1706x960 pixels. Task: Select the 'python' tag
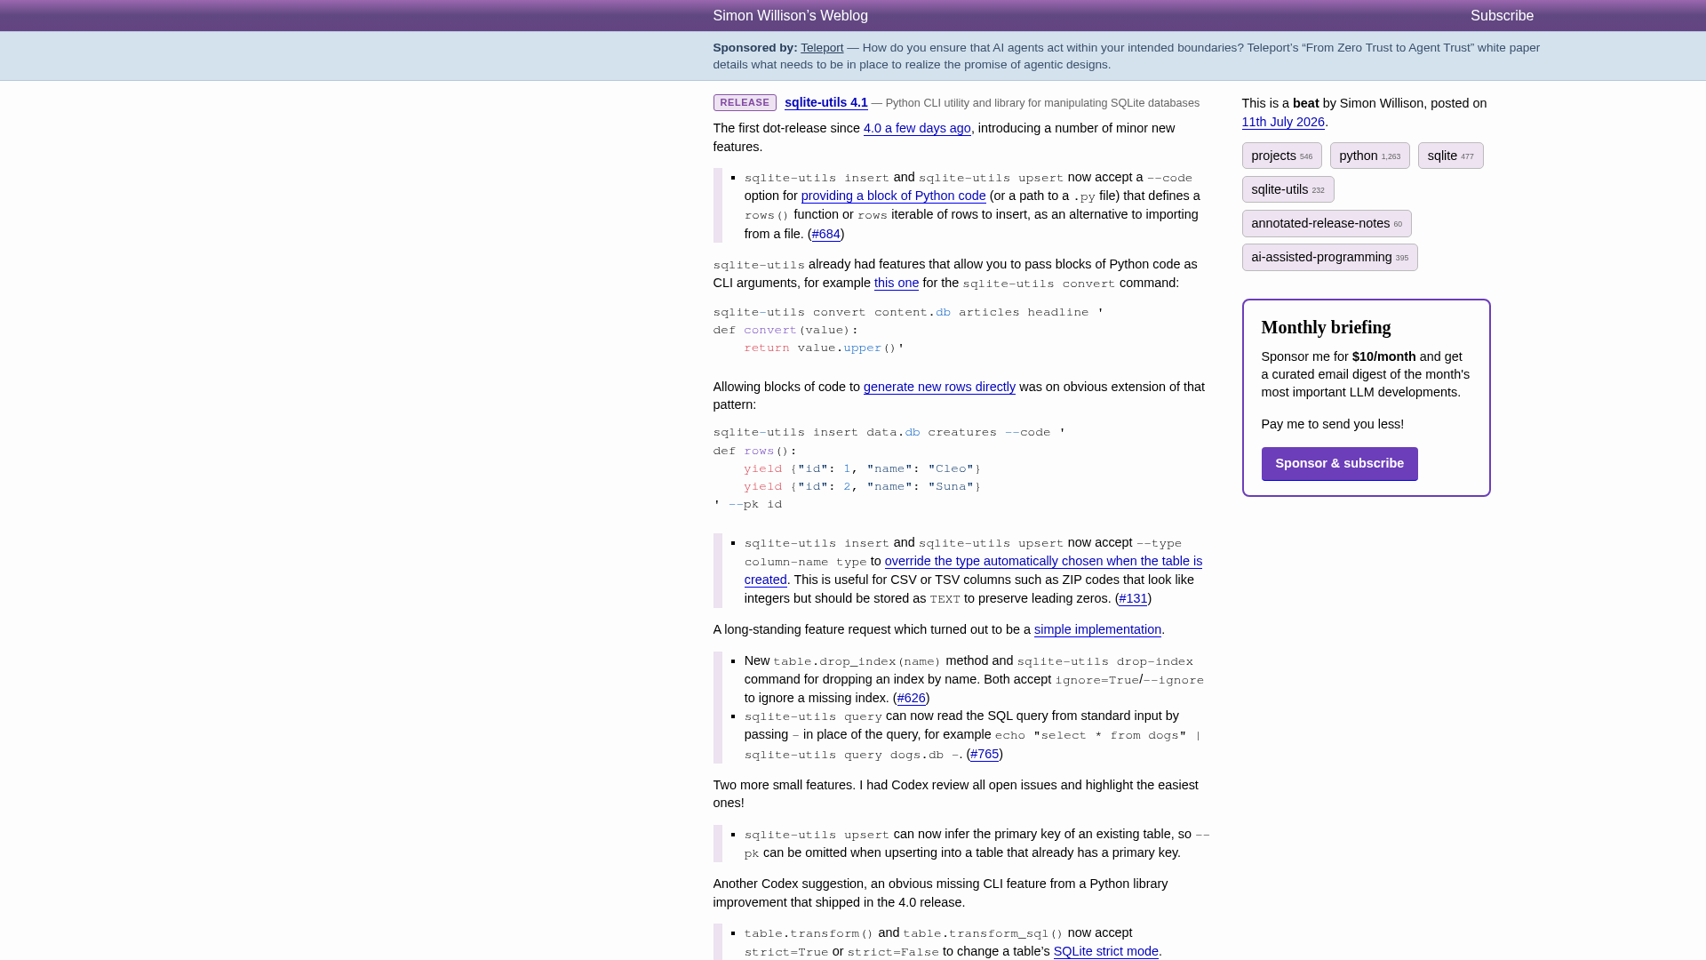pyautogui.click(x=1369, y=156)
